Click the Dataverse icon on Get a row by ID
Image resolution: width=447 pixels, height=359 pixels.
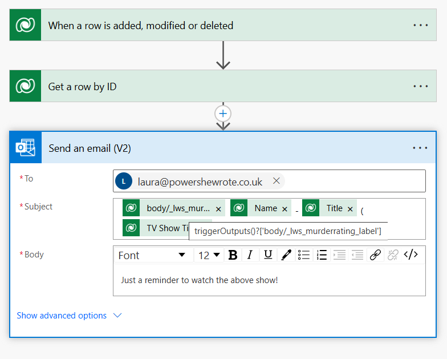tap(25, 86)
